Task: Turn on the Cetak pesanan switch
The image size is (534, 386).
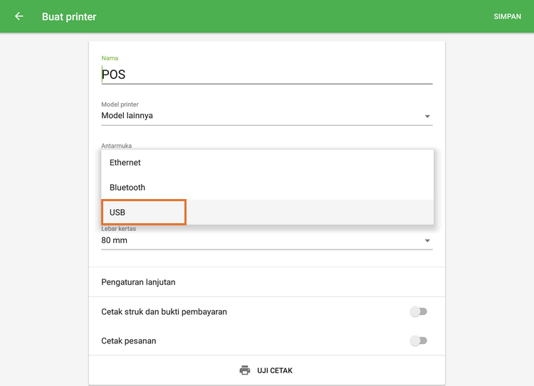Action: [418, 341]
